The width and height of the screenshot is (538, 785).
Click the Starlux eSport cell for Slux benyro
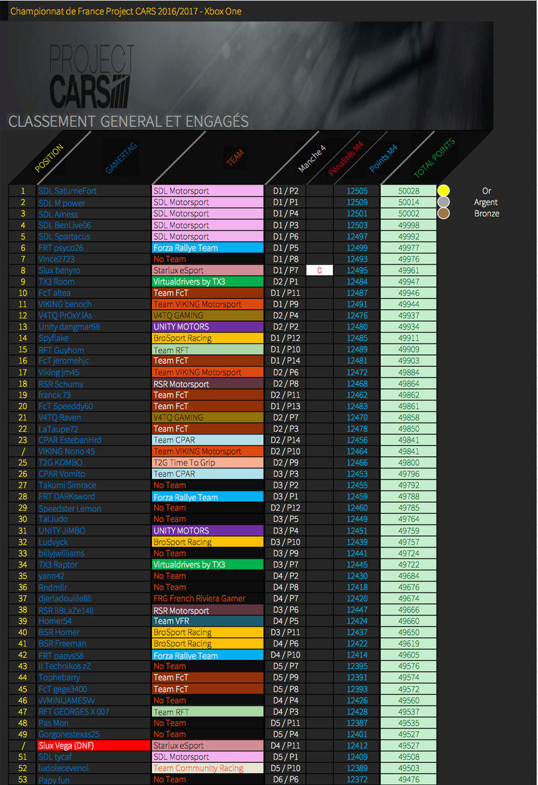[x=208, y=270]
